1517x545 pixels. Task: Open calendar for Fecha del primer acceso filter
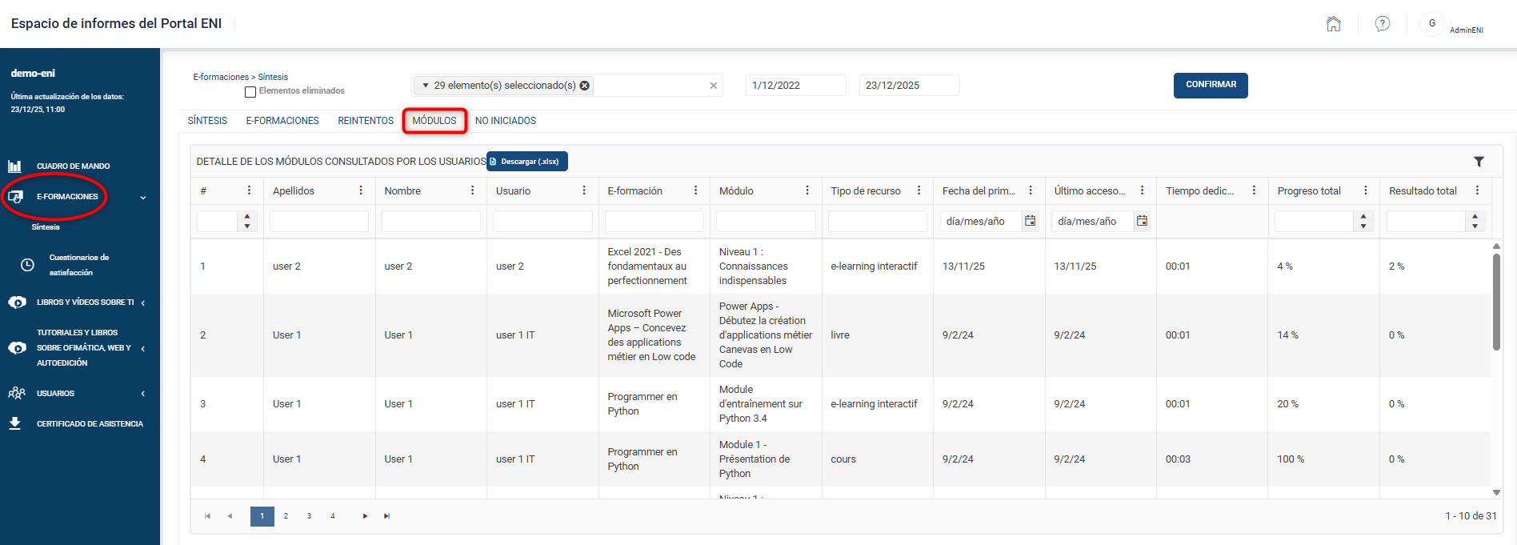coord(1031,221)
